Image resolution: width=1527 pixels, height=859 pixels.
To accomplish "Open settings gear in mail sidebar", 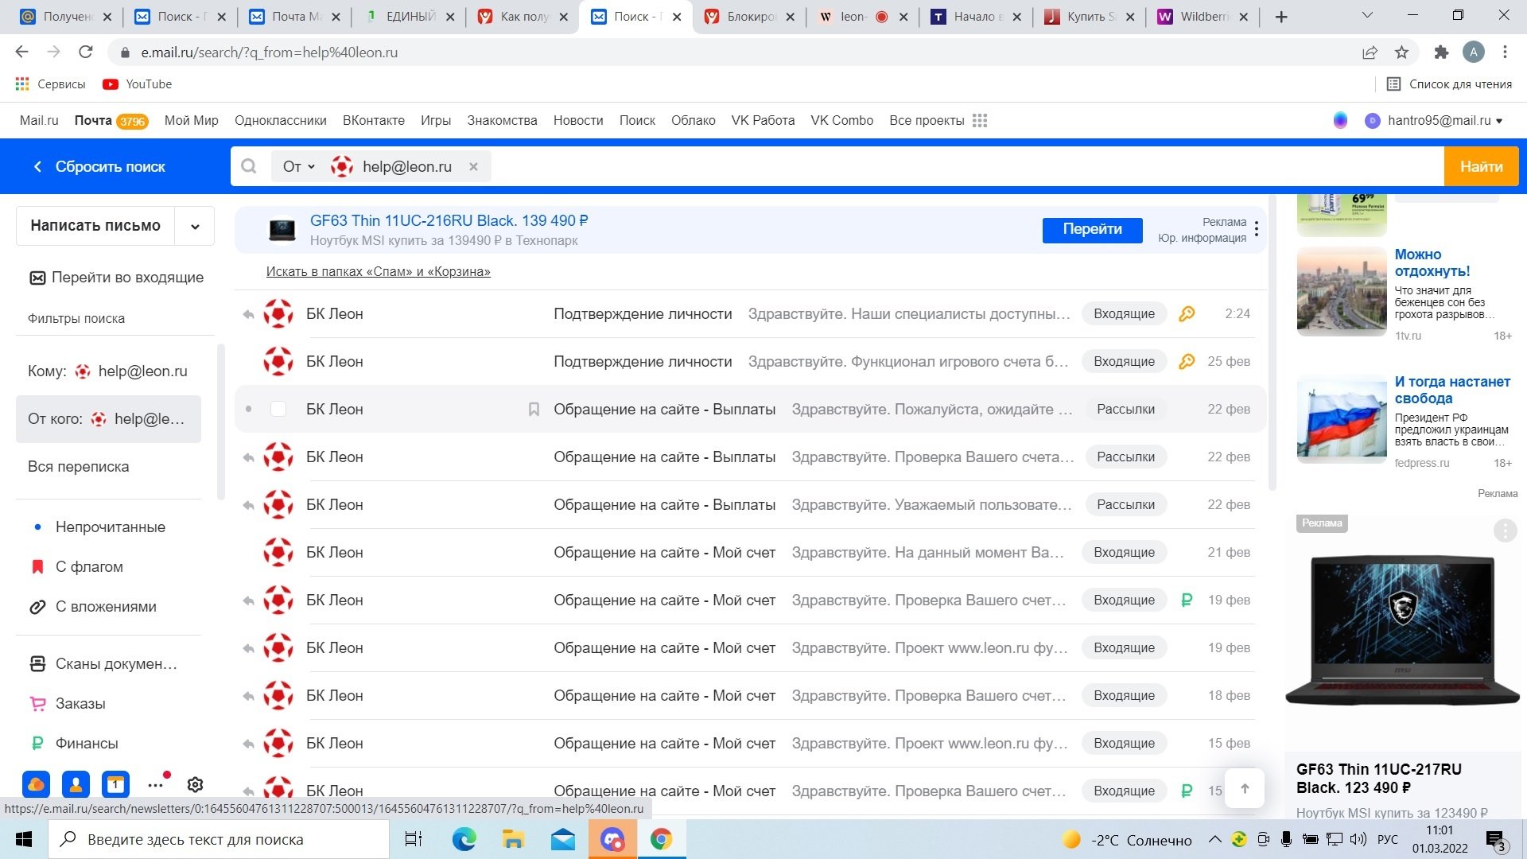I will pyautogui.click(x=195, y=785).
